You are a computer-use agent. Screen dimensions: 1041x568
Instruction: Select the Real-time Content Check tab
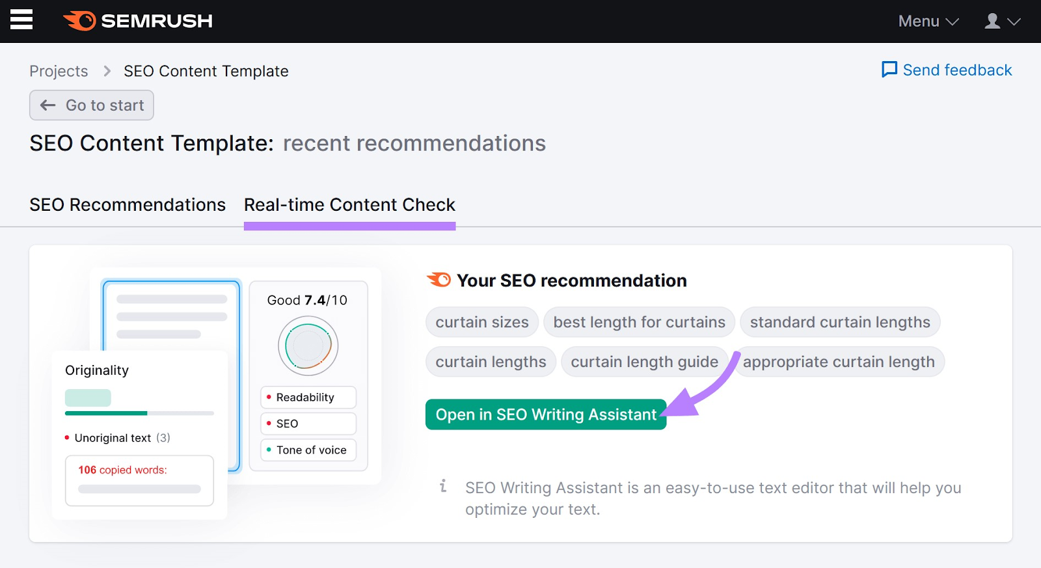coord(349,205)
